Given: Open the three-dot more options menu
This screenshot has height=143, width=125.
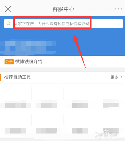Looking at the screenshot, I should click(118, 9).
